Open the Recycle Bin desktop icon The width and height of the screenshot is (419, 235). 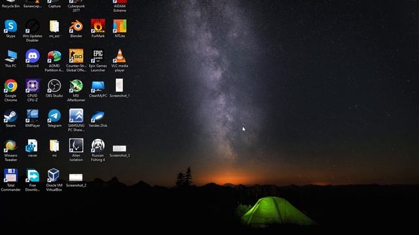pyautogui.click(x=10, y=4)
